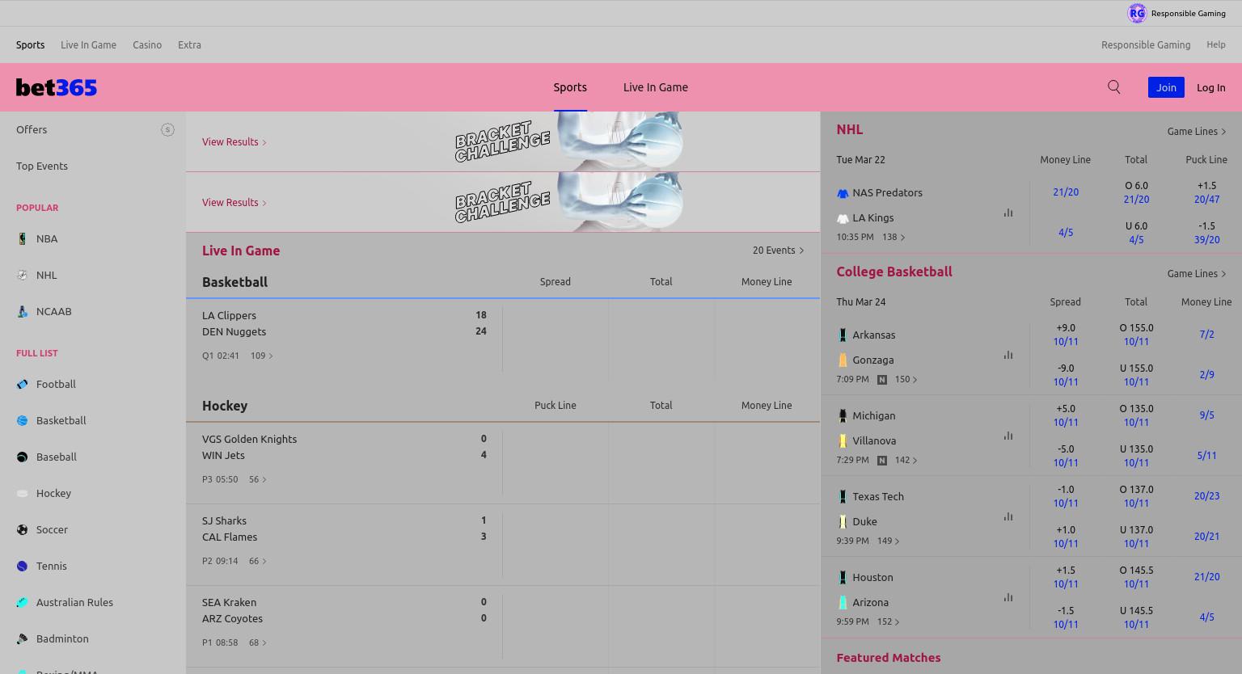Open the Live In Game section heading
The height and width of the screenshot is (674, 1242).
[x=241, y=251]
